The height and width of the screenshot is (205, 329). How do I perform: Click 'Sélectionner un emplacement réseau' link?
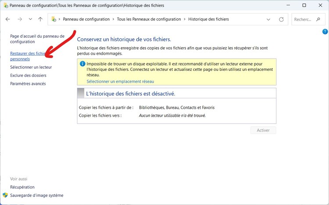[x=120, y=81]
